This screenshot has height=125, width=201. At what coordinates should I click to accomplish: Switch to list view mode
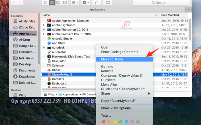[x=52, y=2]
